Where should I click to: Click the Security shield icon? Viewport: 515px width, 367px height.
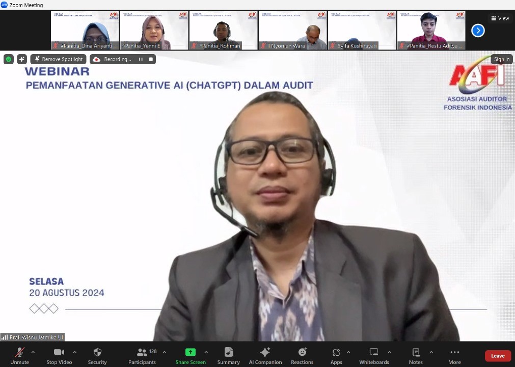pos(97,352)
